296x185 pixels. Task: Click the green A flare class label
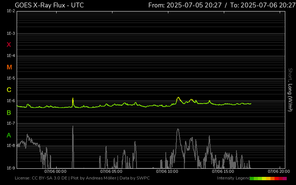[x=9, y=135]
